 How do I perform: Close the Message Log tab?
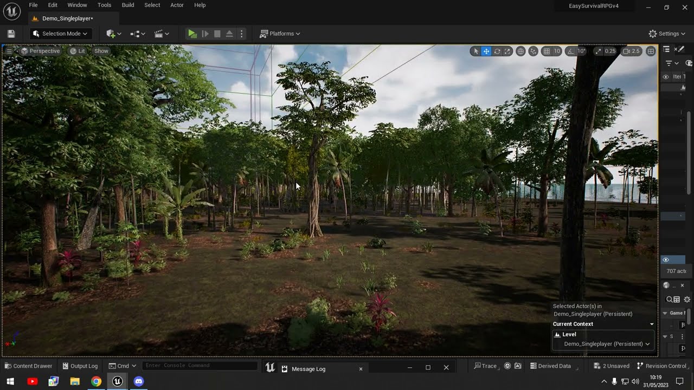click(361, 369)
